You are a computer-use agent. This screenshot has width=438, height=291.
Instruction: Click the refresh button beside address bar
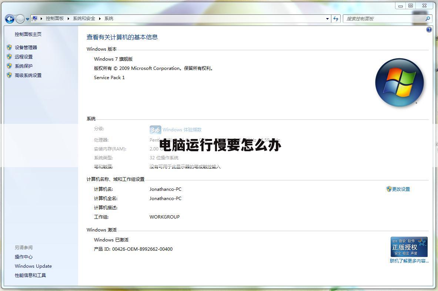tap(336, 19)
